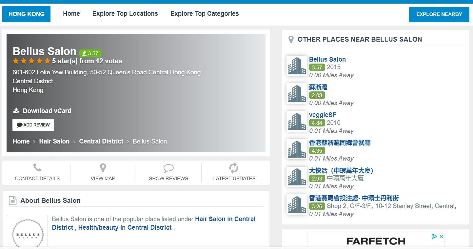Open Bellus Salon nearby listing link
473x249 pixels.
click(327, 59)
